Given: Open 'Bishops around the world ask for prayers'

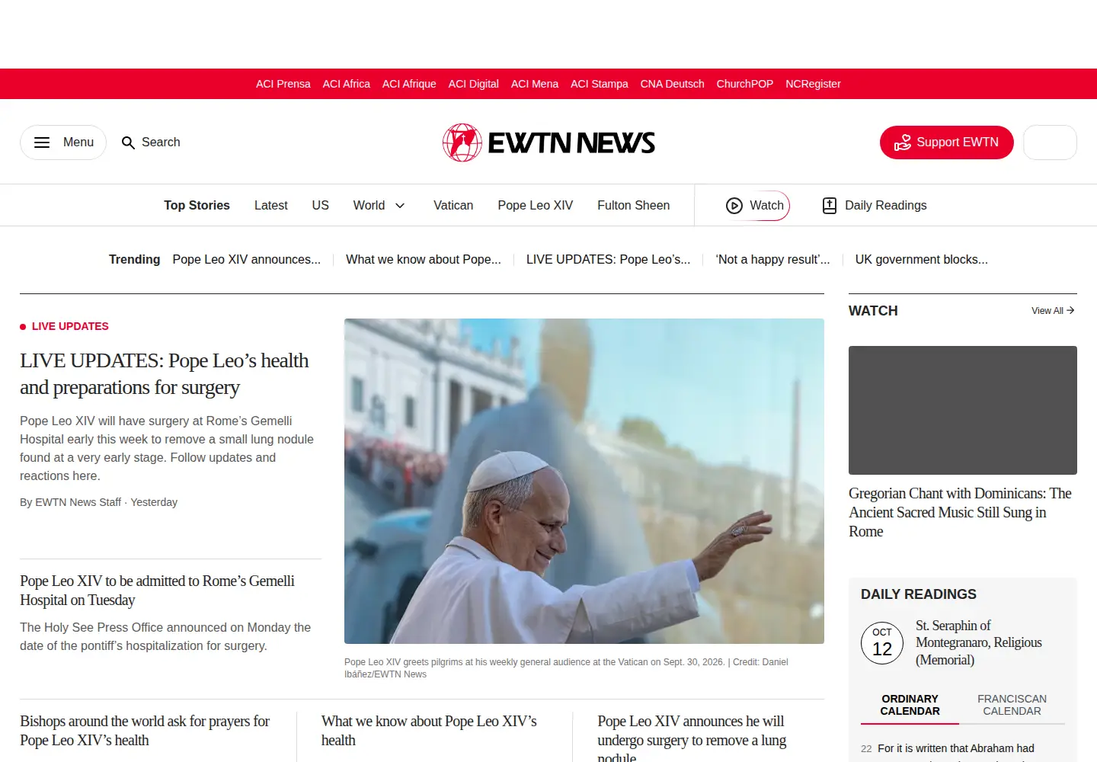Looking at the screenshot, I should [145, 731].
